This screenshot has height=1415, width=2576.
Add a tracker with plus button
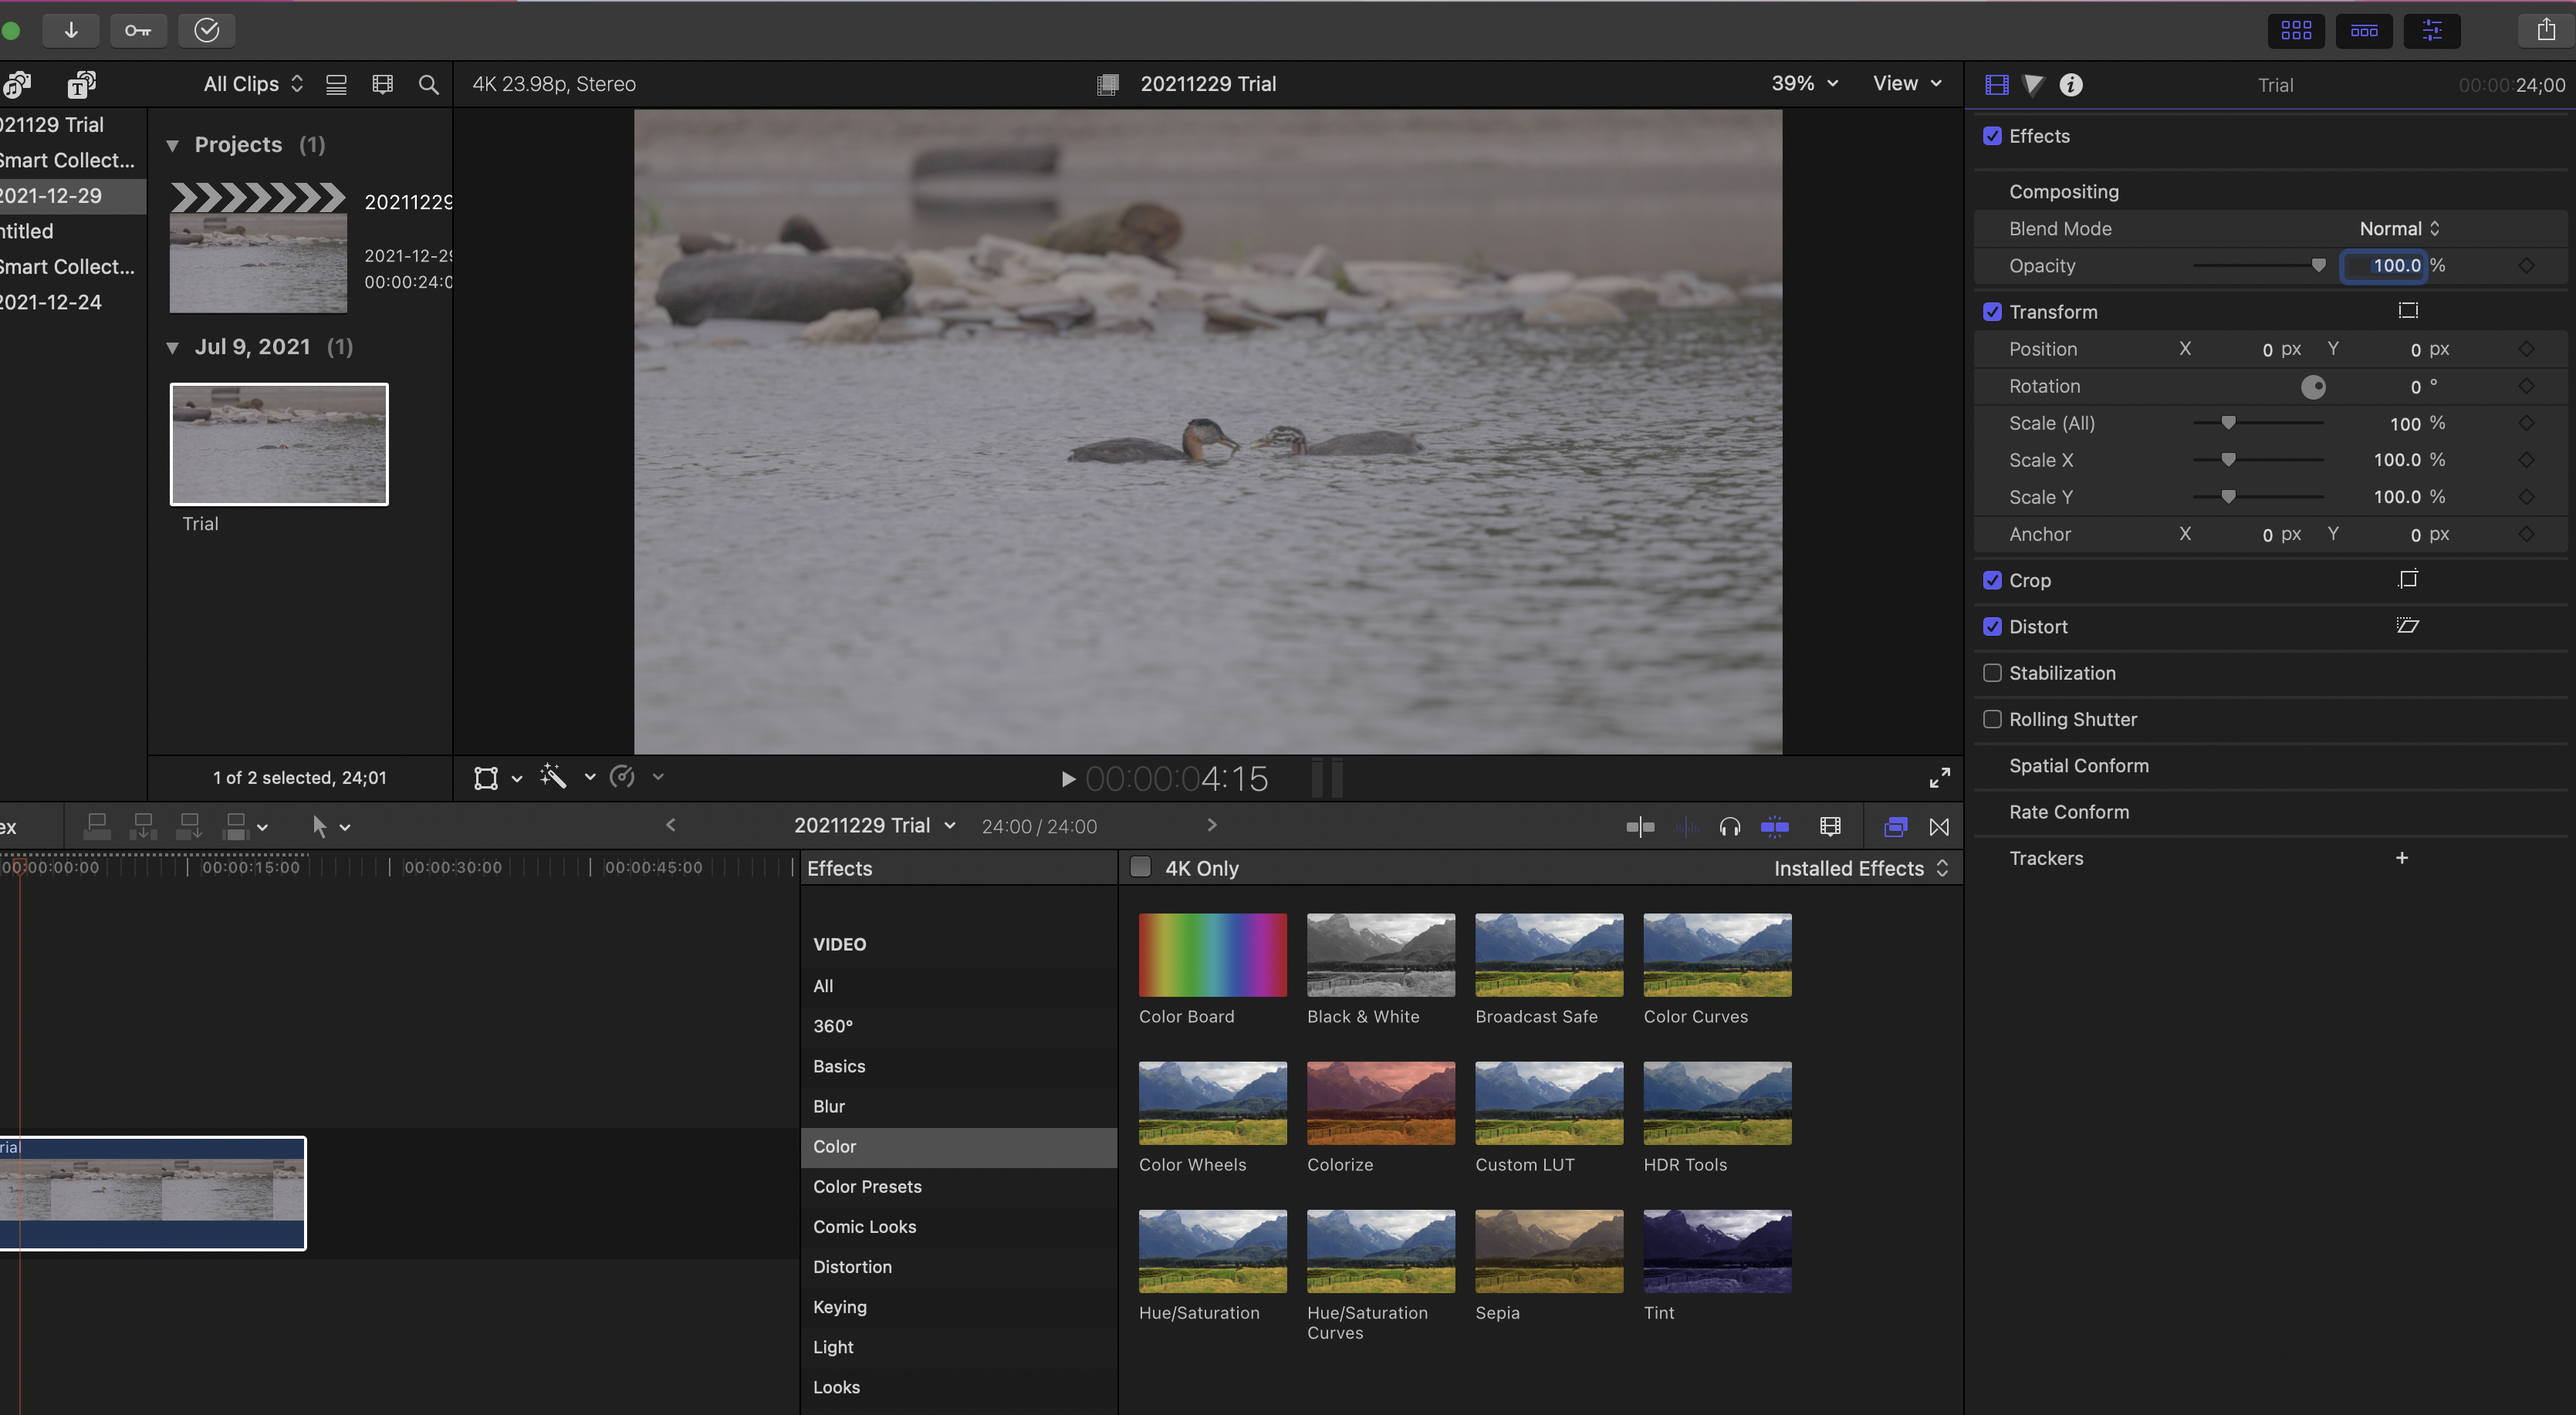tap(2401, 858)
